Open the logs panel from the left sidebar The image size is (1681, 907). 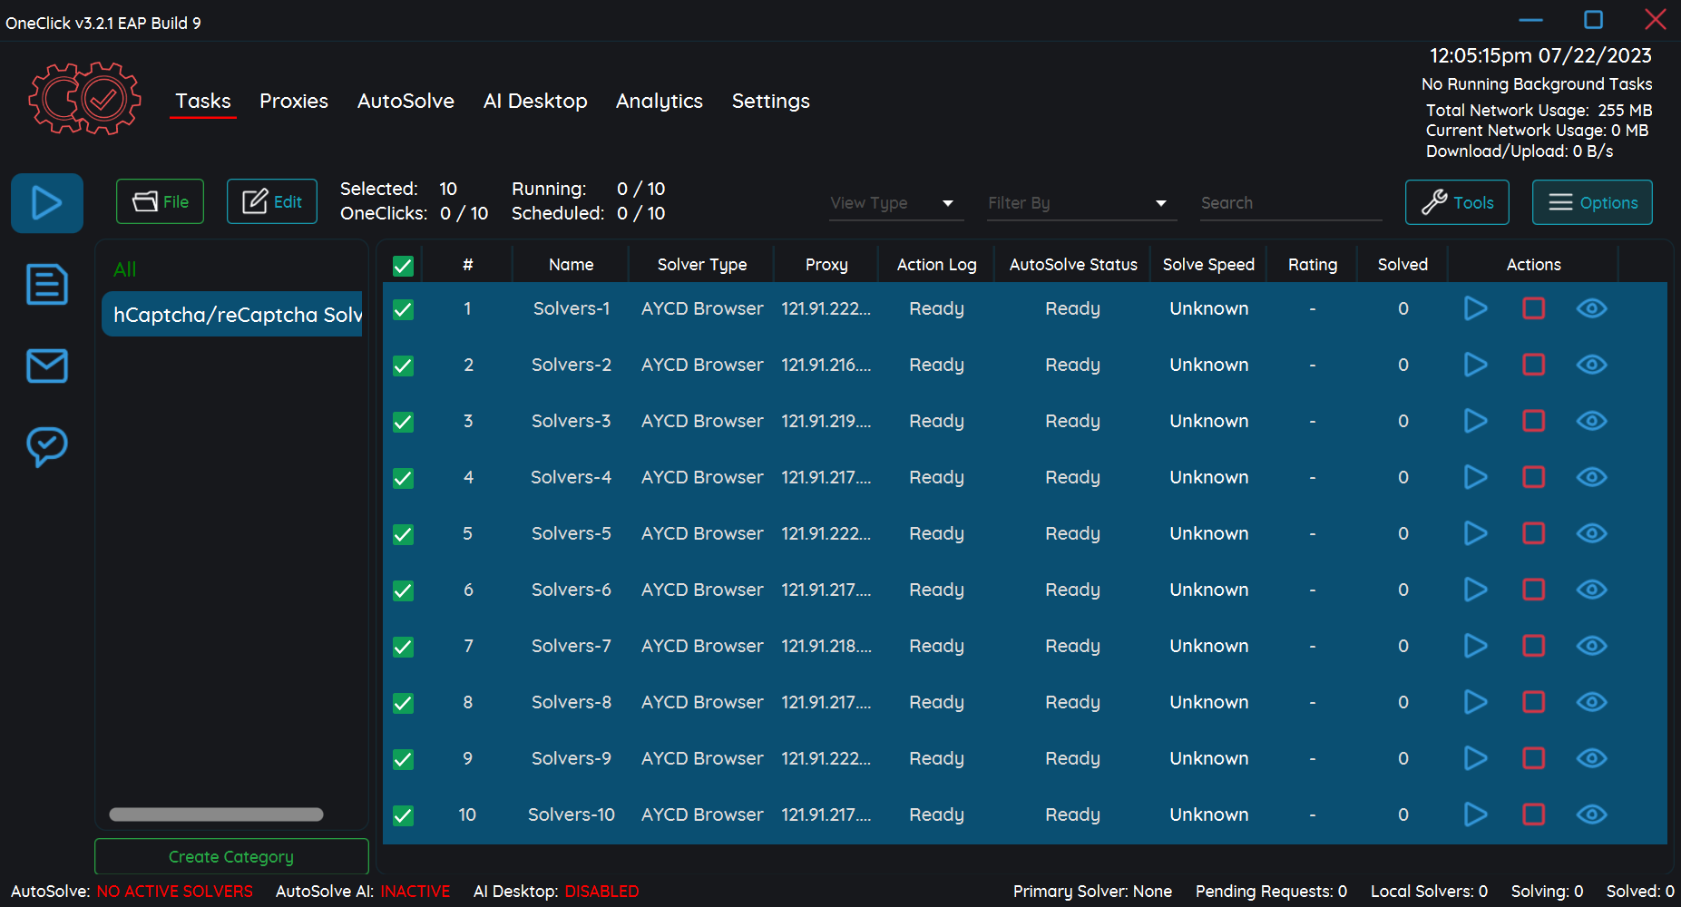point(46,284)
